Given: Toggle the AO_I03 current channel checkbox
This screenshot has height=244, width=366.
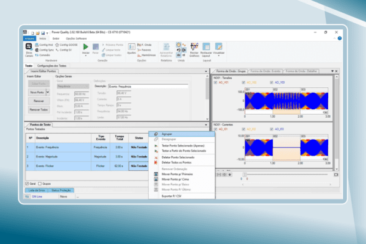Looking at the screenshot, I should [271, 129].
